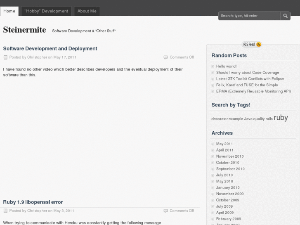This screenshot has width=300, height=225.
Task: Open the "Hobby" Development tab
Action: pyautogui.click(x=46, y=11)
